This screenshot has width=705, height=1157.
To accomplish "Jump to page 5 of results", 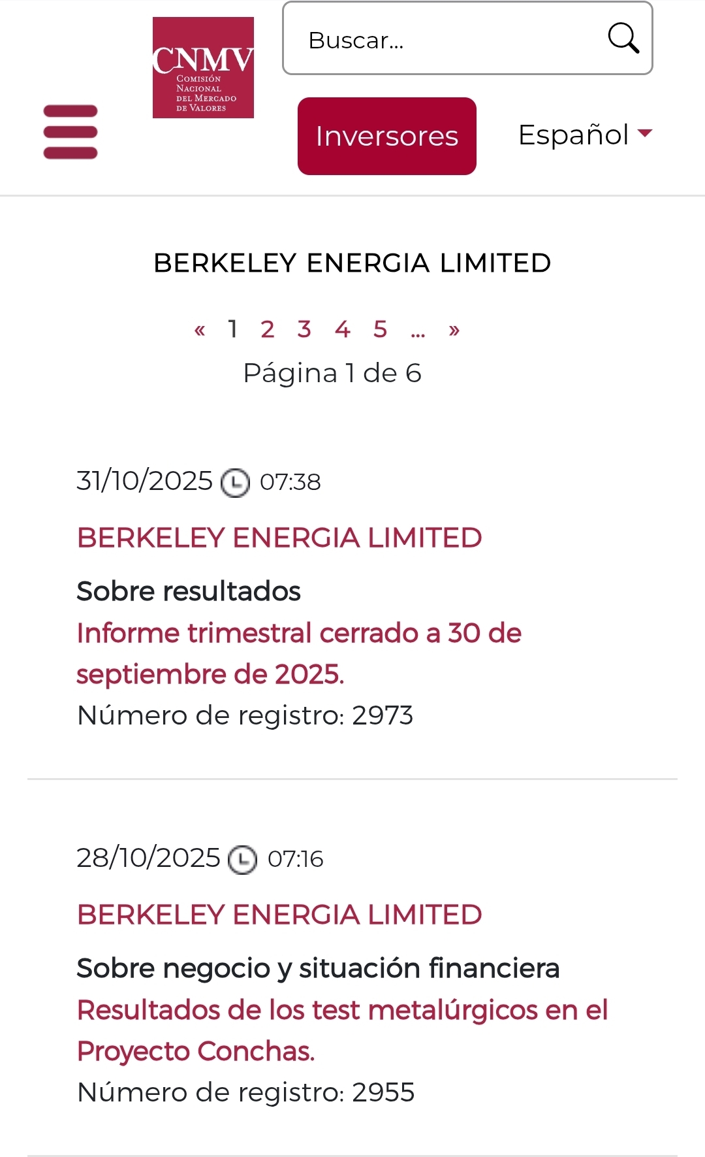I will (x=381, y=329).
